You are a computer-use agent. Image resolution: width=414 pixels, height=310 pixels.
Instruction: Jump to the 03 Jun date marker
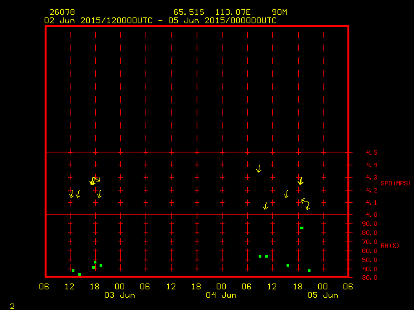click(x=120, y=295)
